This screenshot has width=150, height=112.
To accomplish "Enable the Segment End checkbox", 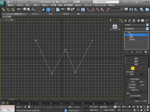I will [x=127, y=87].
